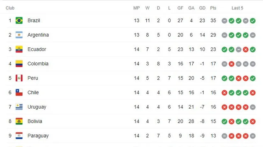Click Ecuador's red loss indicator

[246, 49]
